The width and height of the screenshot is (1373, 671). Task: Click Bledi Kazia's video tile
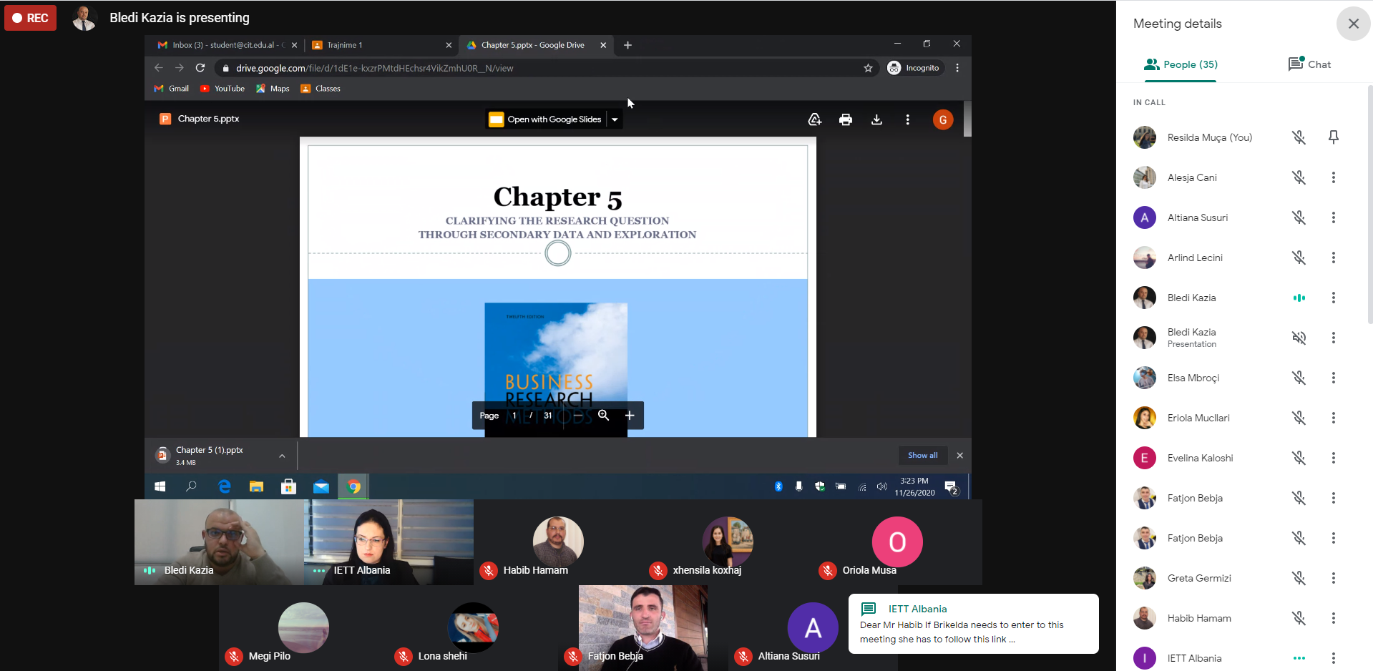(x=219, y=542)
